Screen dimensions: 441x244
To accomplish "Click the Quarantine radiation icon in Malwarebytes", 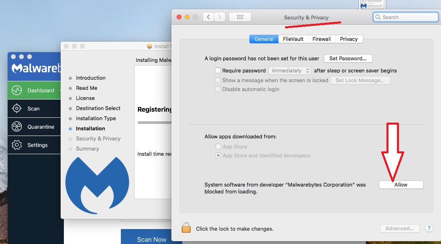I will (x=17, y=127).
